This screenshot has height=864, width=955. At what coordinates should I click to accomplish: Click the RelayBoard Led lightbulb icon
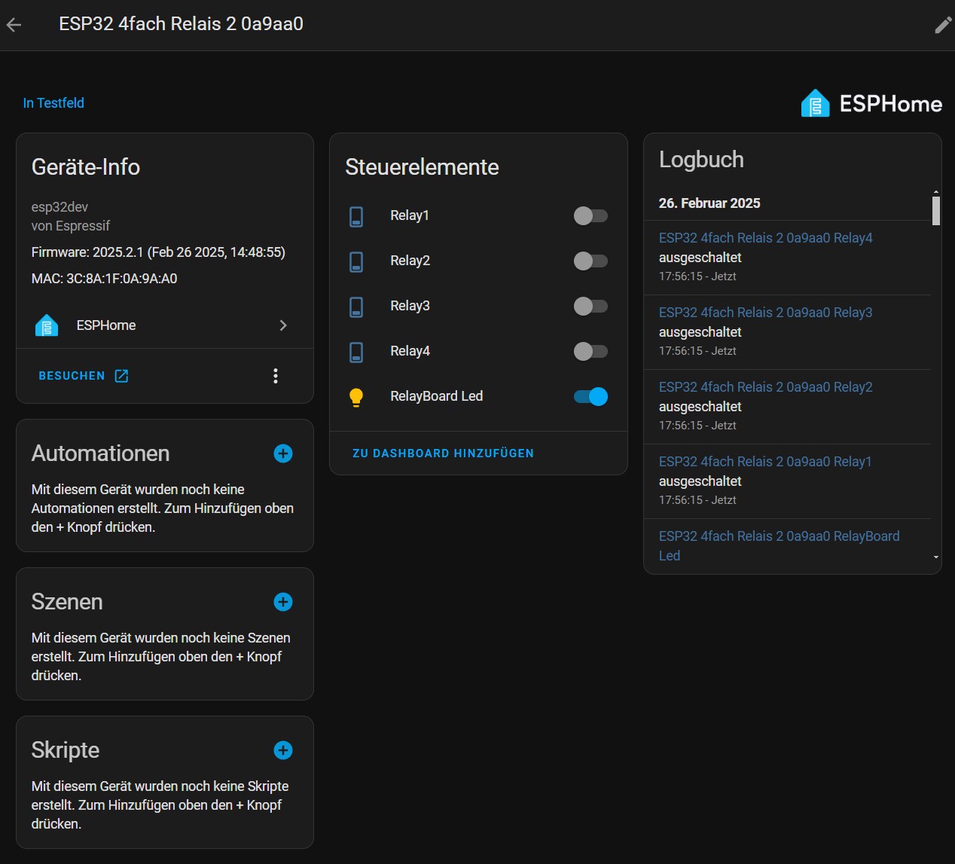point(357,397)
